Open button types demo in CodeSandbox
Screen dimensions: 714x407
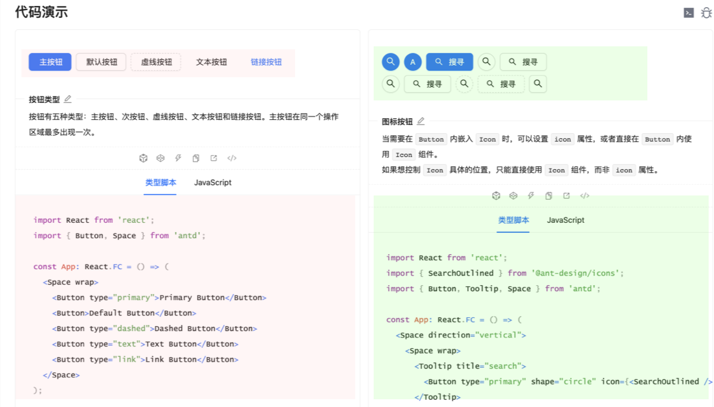pyautogui.click(x=143, y=158)
